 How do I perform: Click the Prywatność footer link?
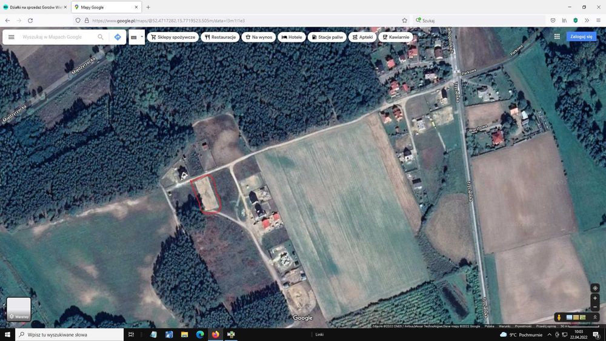523,326
